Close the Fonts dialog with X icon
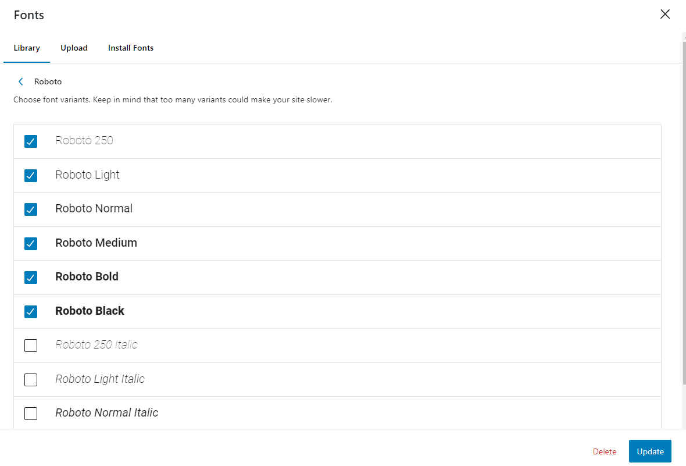The height and width of the screenshot is (466, 686). pos(665,15)
